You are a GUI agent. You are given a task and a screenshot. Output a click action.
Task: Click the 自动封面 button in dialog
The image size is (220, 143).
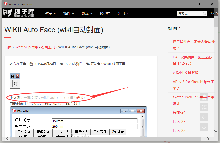(x=24, y=132)
